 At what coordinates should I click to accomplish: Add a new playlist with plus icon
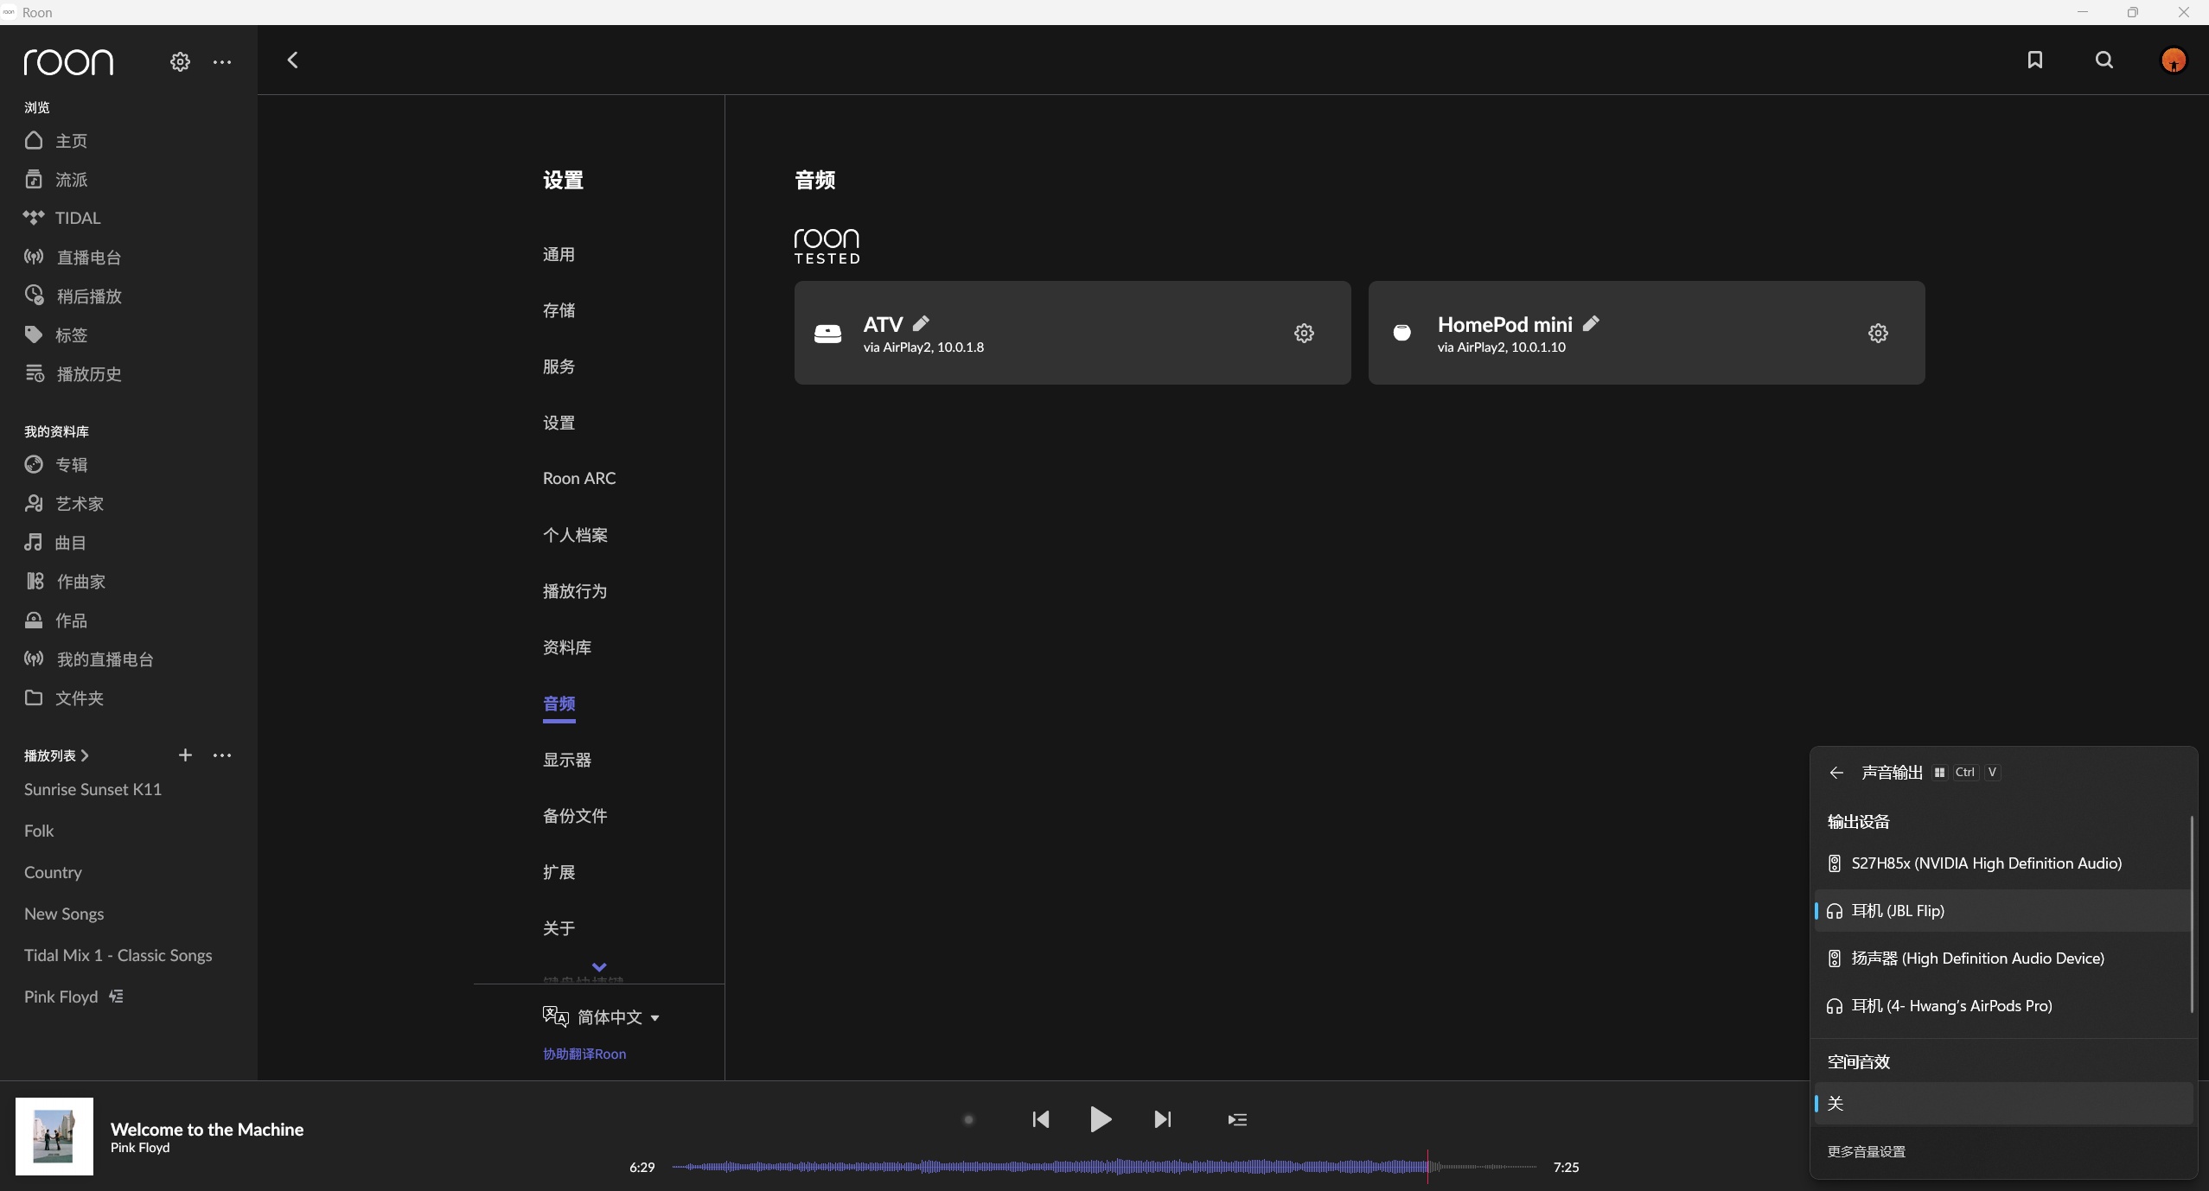tap(185, 755)
